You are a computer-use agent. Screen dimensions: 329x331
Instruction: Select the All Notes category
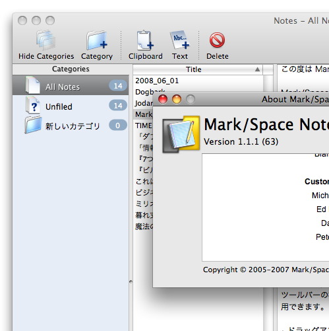pos(71,86)
